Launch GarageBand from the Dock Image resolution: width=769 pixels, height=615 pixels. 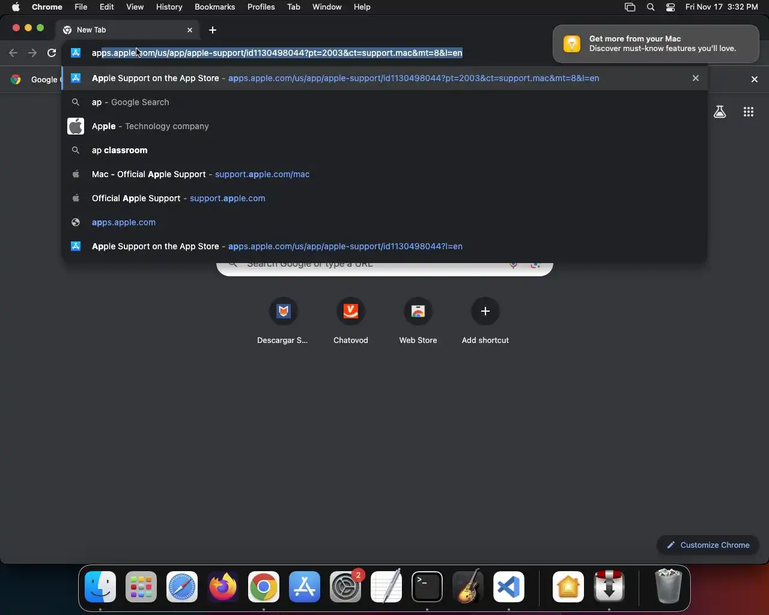coord(468,587)
